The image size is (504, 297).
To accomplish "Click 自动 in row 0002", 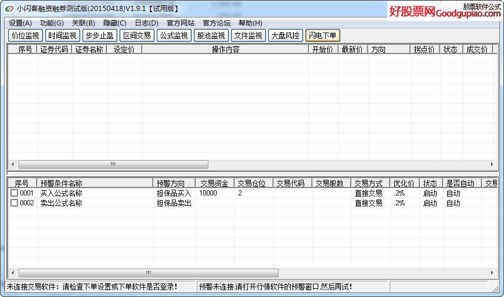I will (x=453, y=203).
